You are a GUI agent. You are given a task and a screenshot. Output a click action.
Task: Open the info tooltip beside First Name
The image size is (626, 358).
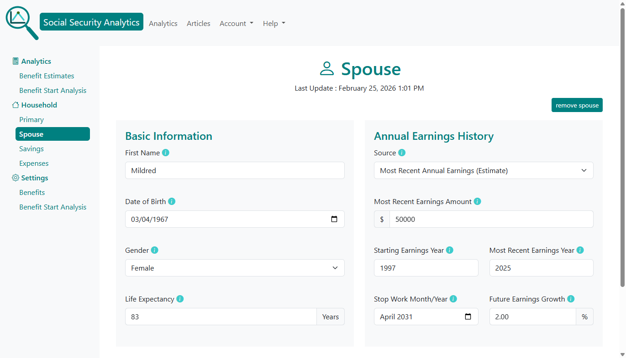tap(165, 153)
